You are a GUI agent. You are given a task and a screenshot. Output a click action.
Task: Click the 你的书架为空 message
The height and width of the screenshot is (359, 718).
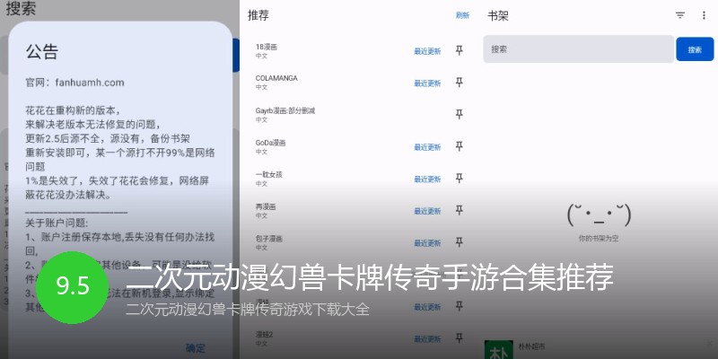[x=599, y=239]
